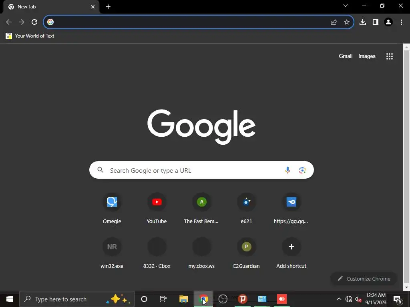This screenshot has height=307, width=410.
Task: Open Google Images link
Action: coord(367,56)
